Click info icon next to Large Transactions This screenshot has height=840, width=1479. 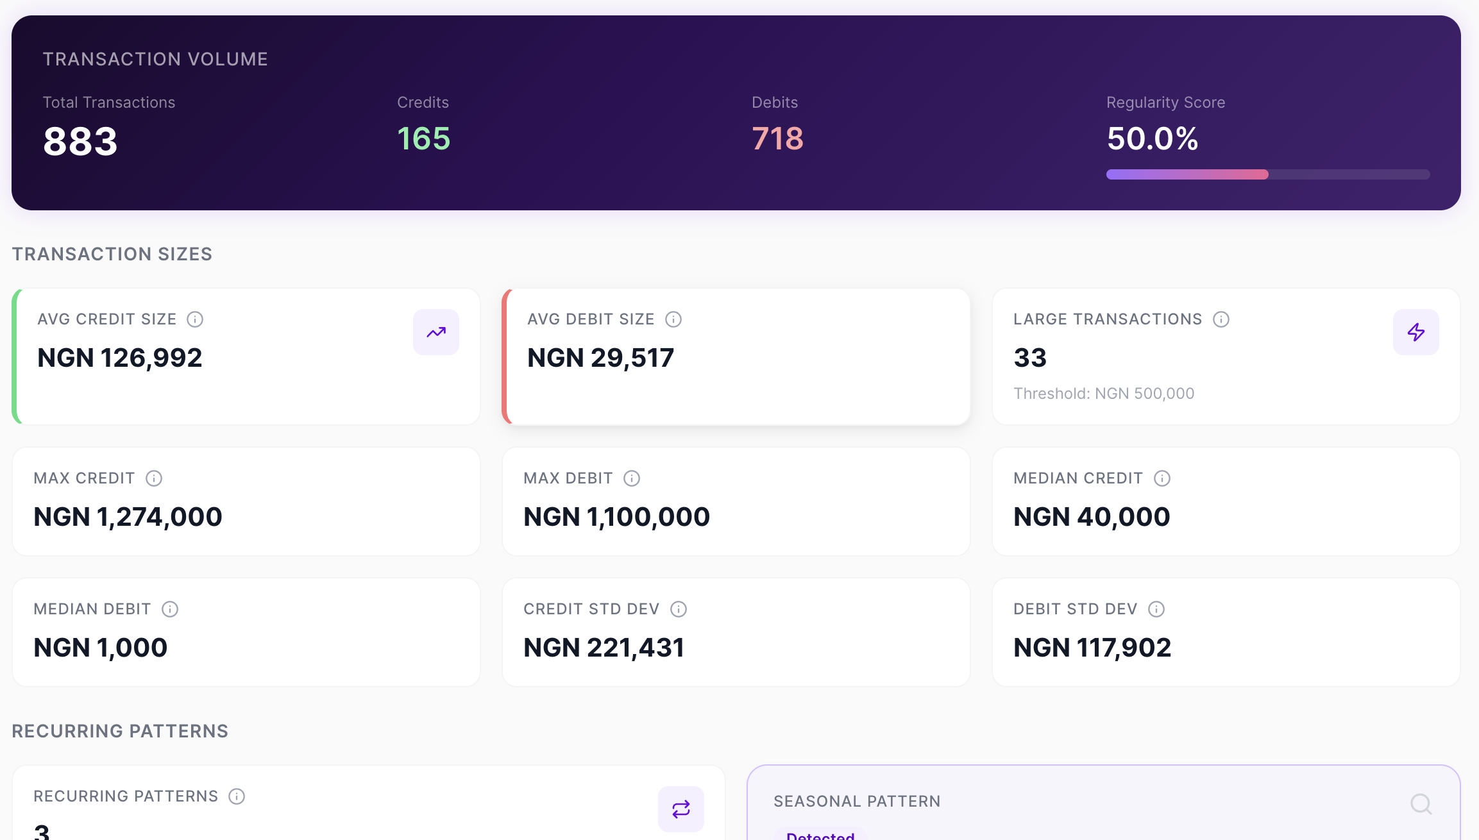point(1221,319)
